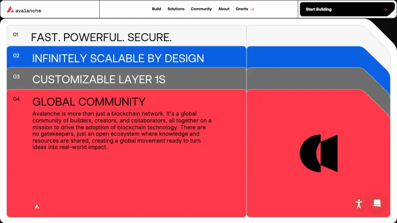This screenshot has width=397, height=223.
Task: Follow the Grants link
Action: pos(242,9)
